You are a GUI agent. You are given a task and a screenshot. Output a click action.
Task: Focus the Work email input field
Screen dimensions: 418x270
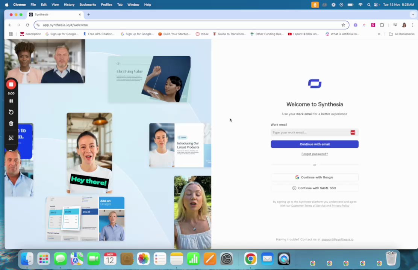(x=315, y=132)
